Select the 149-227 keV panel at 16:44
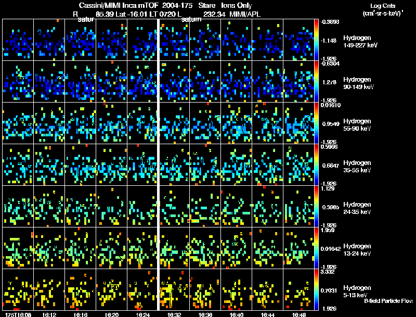Screen dimensions: 416x317 267,40
